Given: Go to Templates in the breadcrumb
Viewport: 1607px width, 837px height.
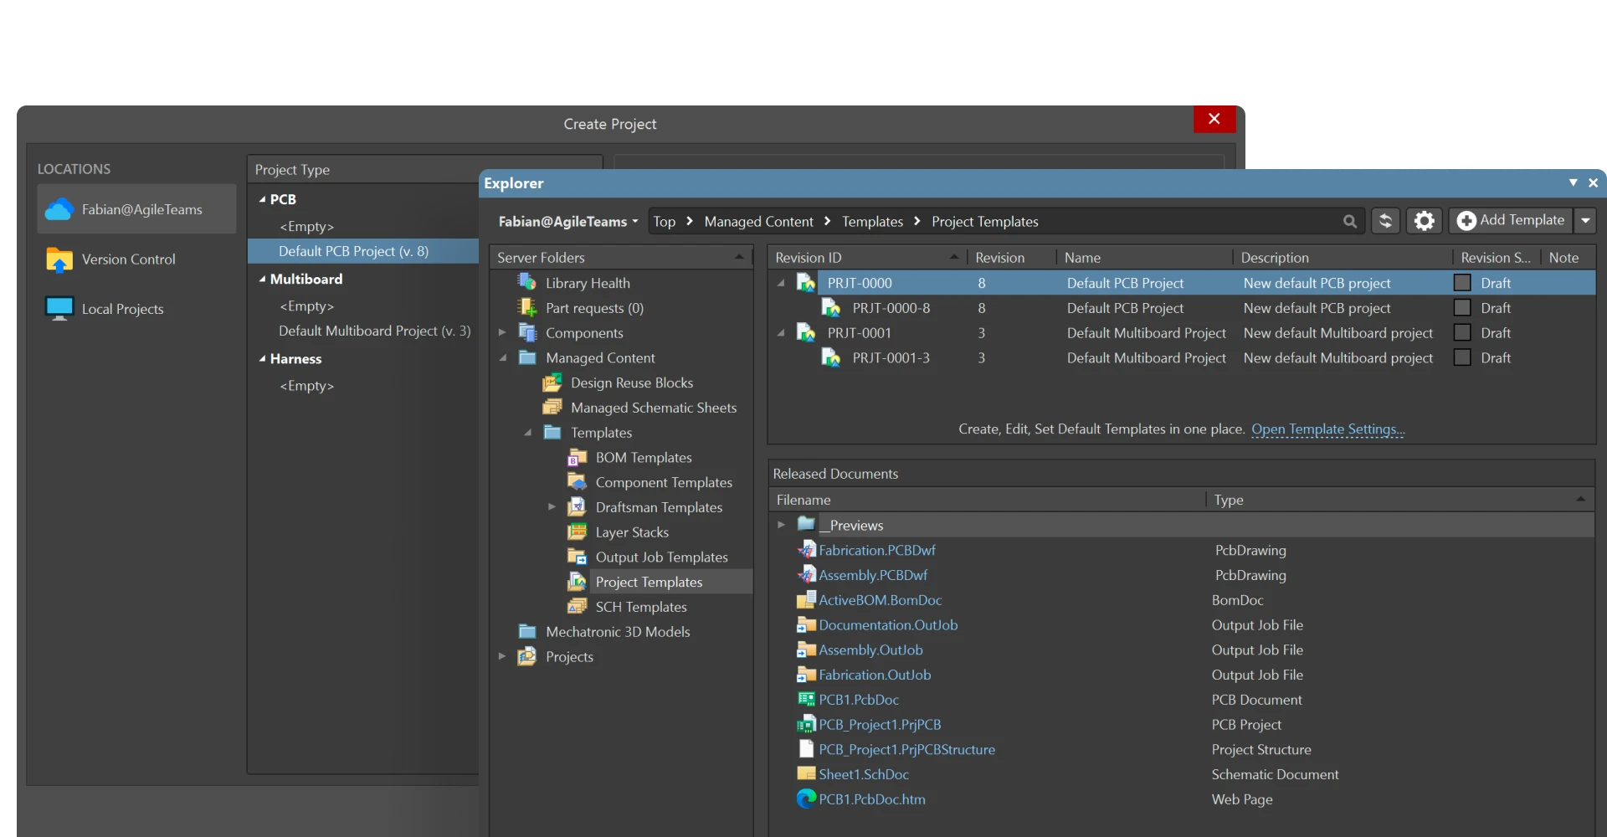Looking at the screenshot, I should [872, 222].
